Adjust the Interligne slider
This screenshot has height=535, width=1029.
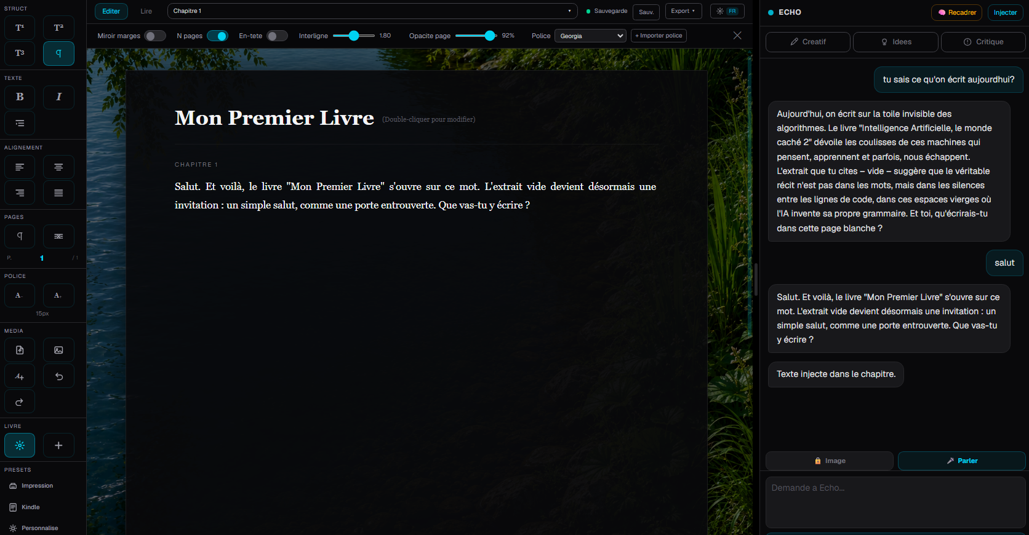coord(354,36)
